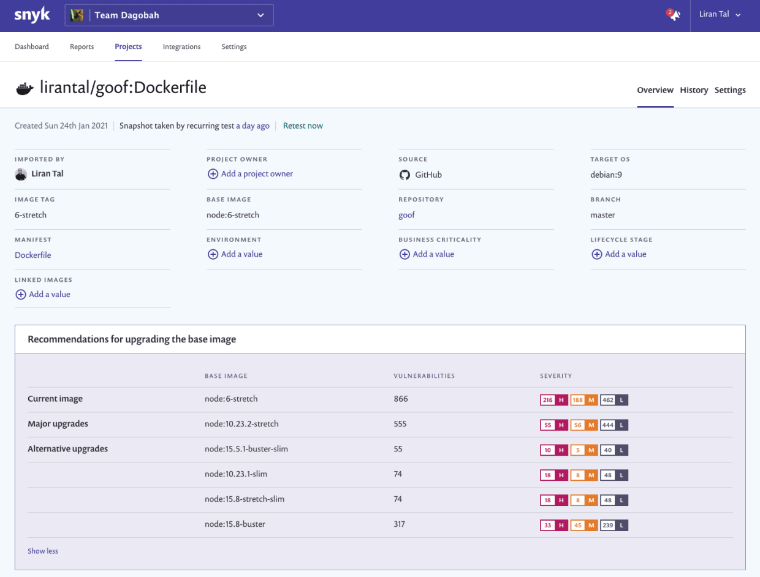The width and height of the screenshot is (760, 577).
Task: Click the 239 L badge for node:15.8-buster
Action: (614, 526)
